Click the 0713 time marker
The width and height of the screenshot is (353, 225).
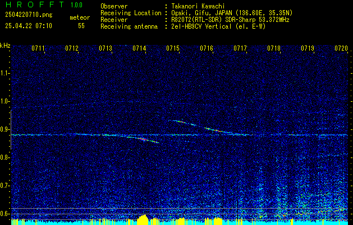click(x=106, y=48)
